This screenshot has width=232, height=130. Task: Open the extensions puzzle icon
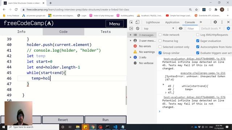tap(216, 10)
